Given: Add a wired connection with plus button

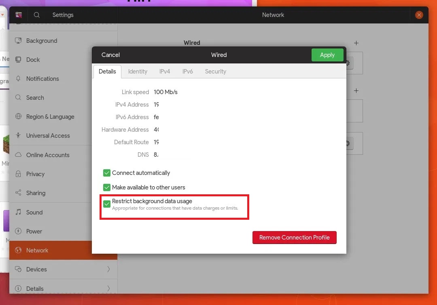Looking at the screenshot, I should [x=356, y=43].
